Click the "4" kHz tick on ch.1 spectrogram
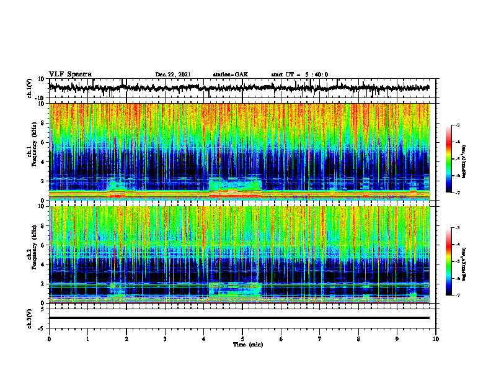491x380 pixels. point(43,162)
